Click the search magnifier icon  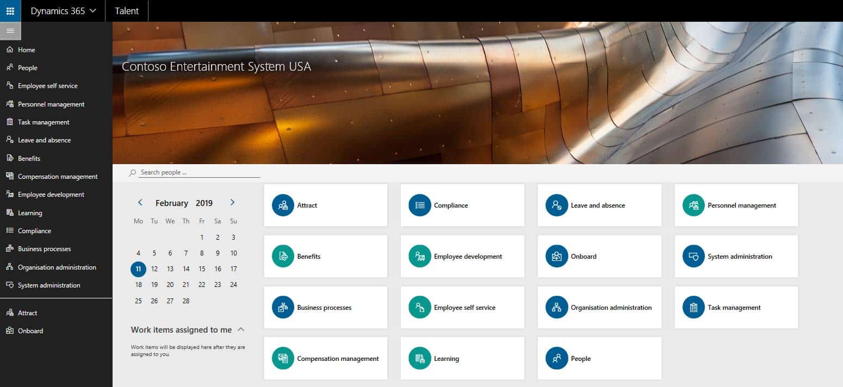[133, 172]
